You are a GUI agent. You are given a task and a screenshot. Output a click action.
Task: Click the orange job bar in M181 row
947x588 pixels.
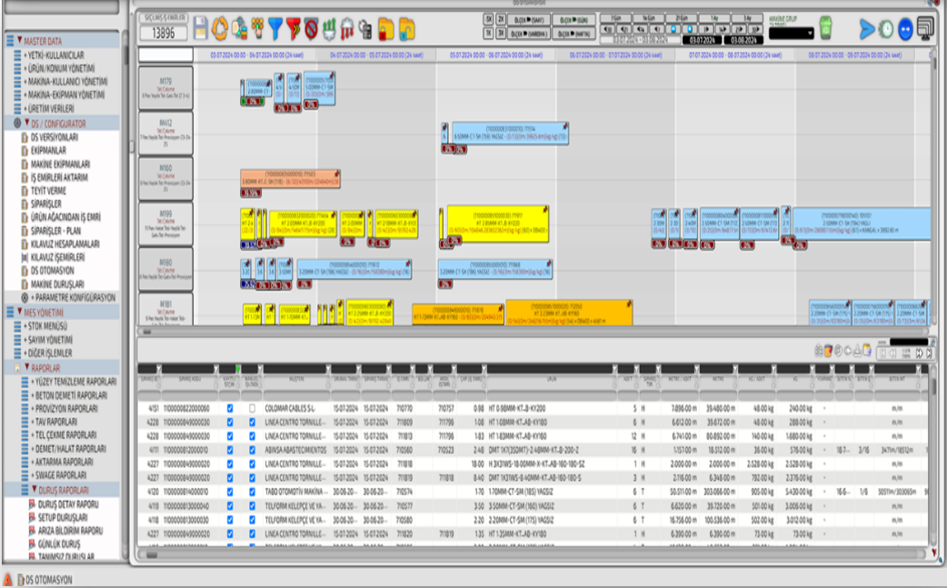tap(556, 314)
